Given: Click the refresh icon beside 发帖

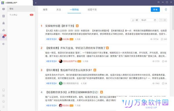Looking at the screenshot, I should click(x=166, y=10).
